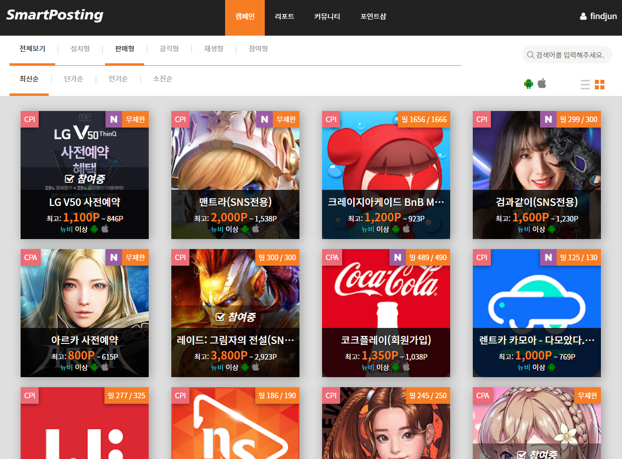
Task: Switch to grid view layout
Action: [600, 84]
